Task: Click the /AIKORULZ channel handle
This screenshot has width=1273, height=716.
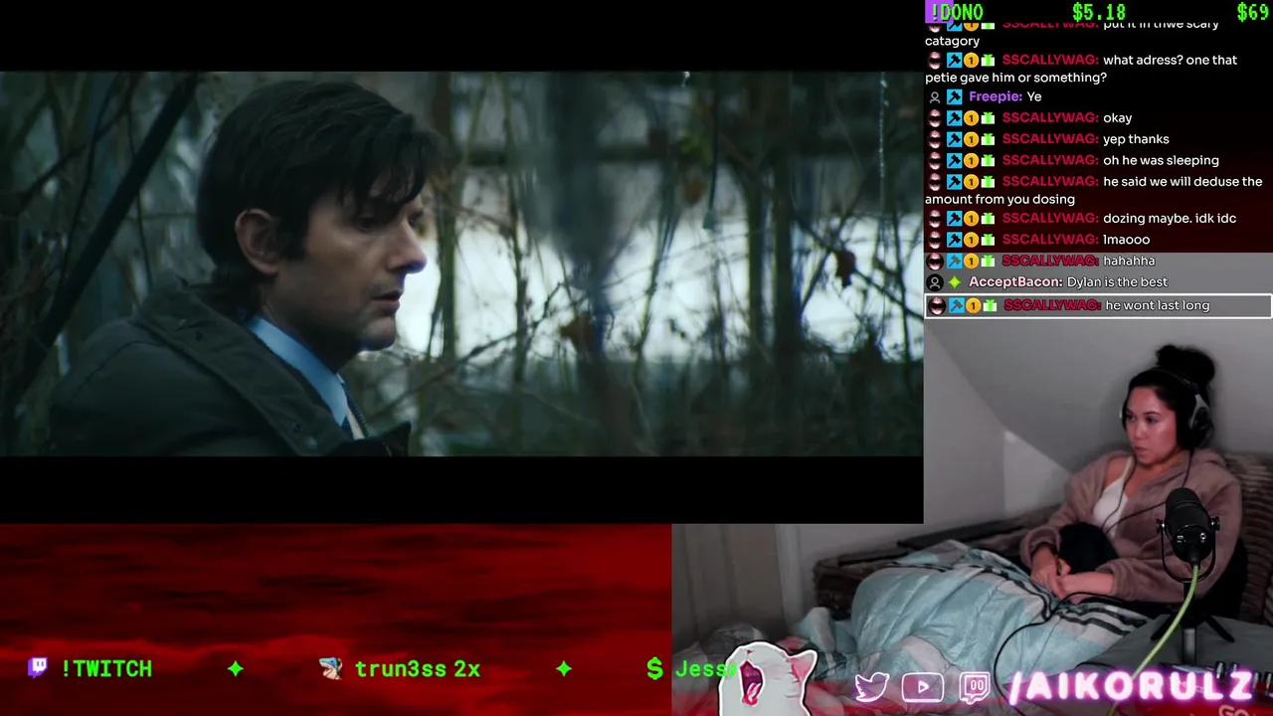Action: (x=1131, y=687)
